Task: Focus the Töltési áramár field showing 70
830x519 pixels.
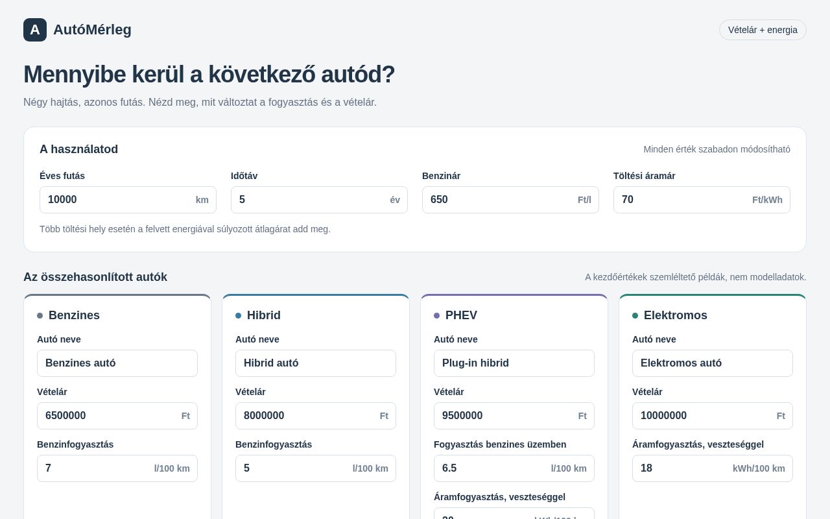Action: (702, 200)
